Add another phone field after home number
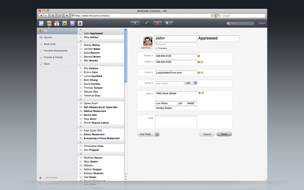304x190 pixels. click(202, 62)
